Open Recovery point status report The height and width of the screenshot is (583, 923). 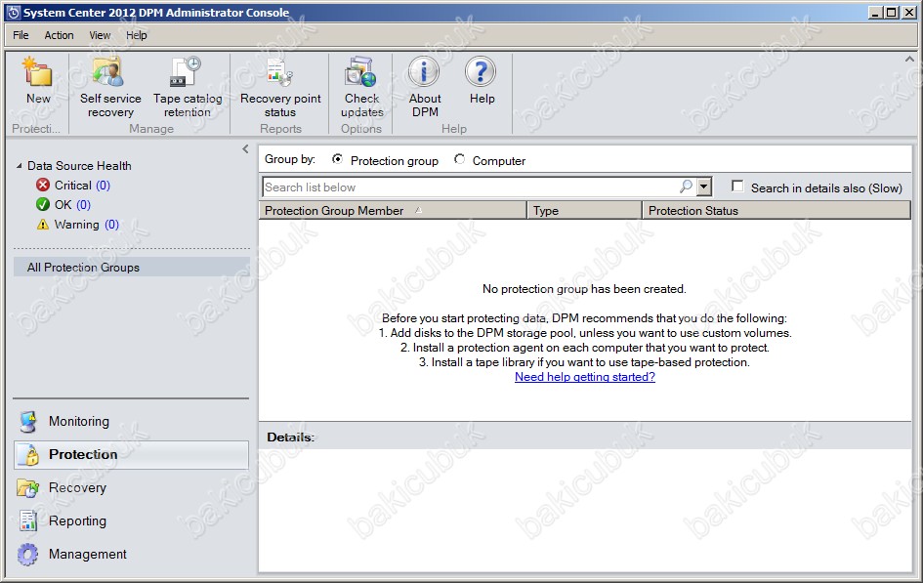tap(280, 88)
